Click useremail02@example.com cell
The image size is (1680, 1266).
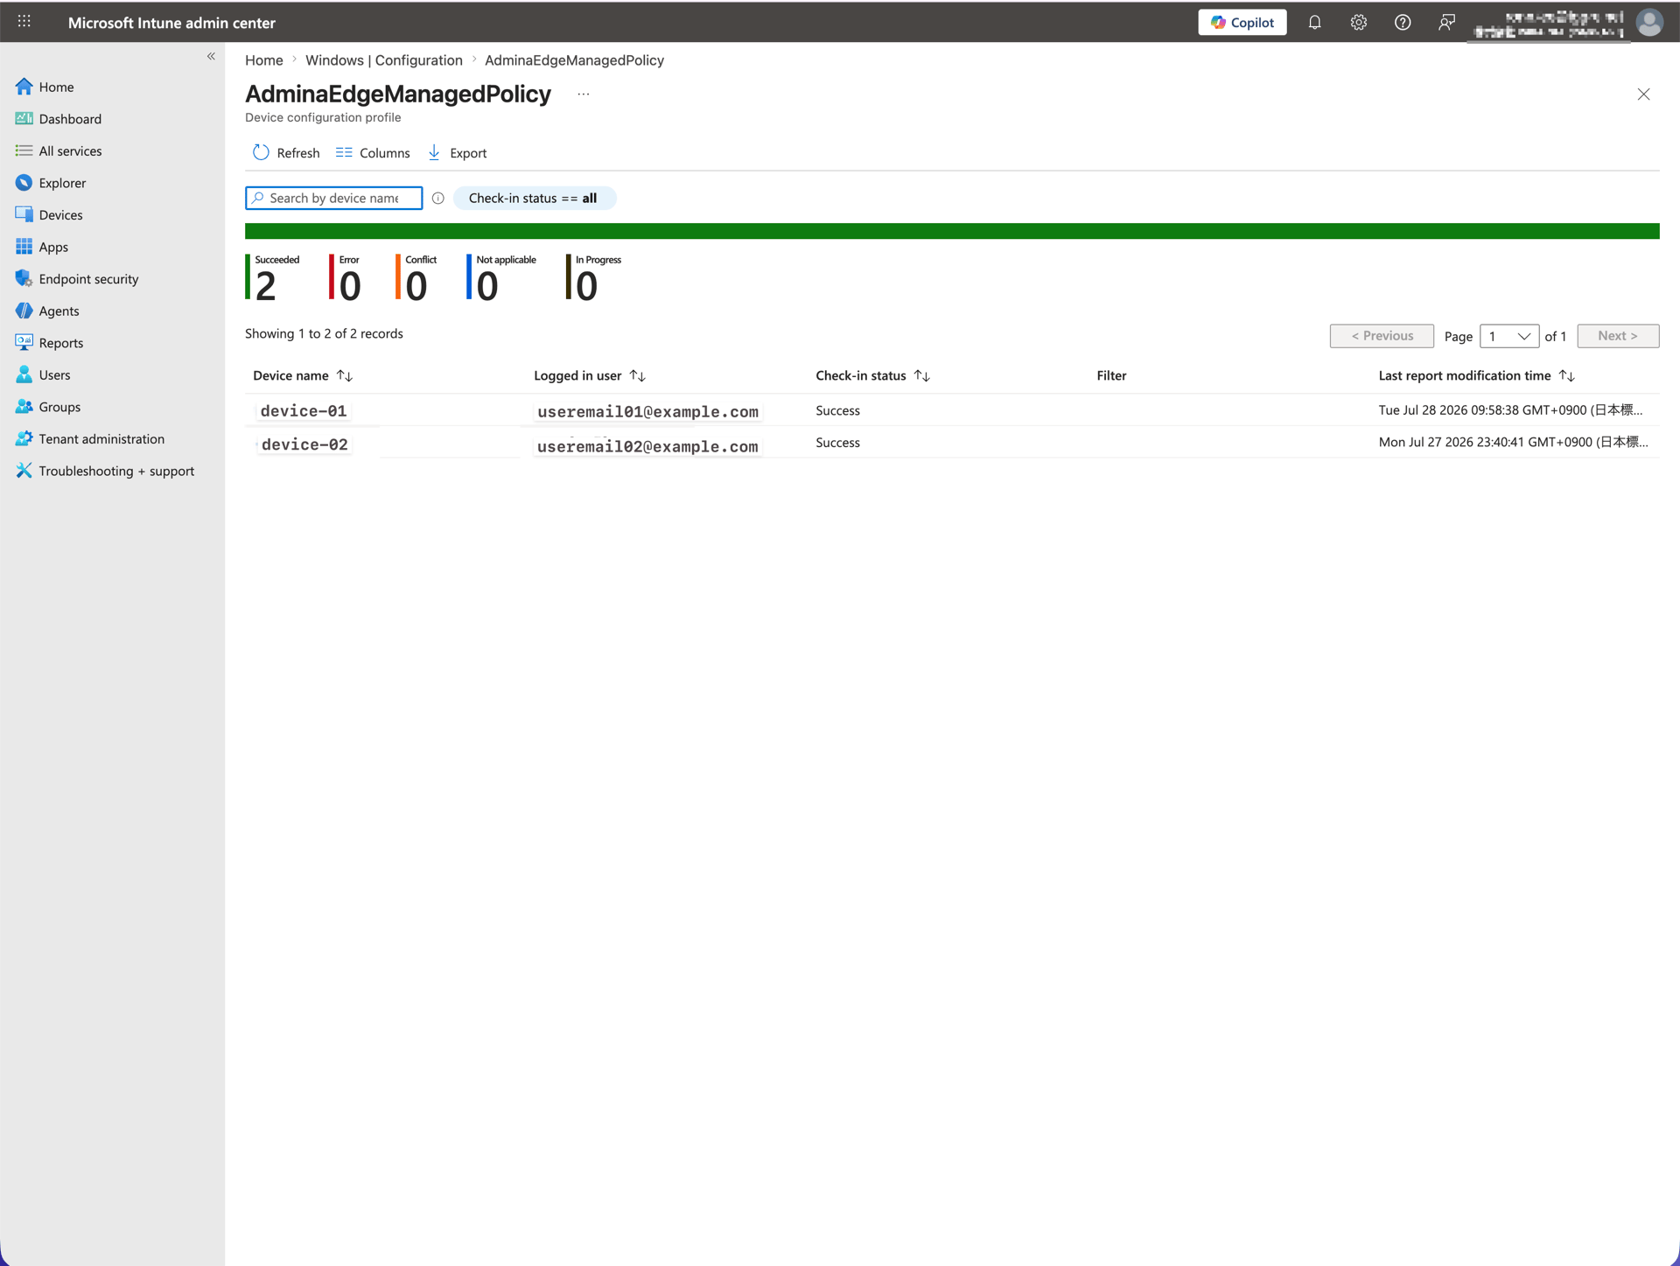(647, 447)
